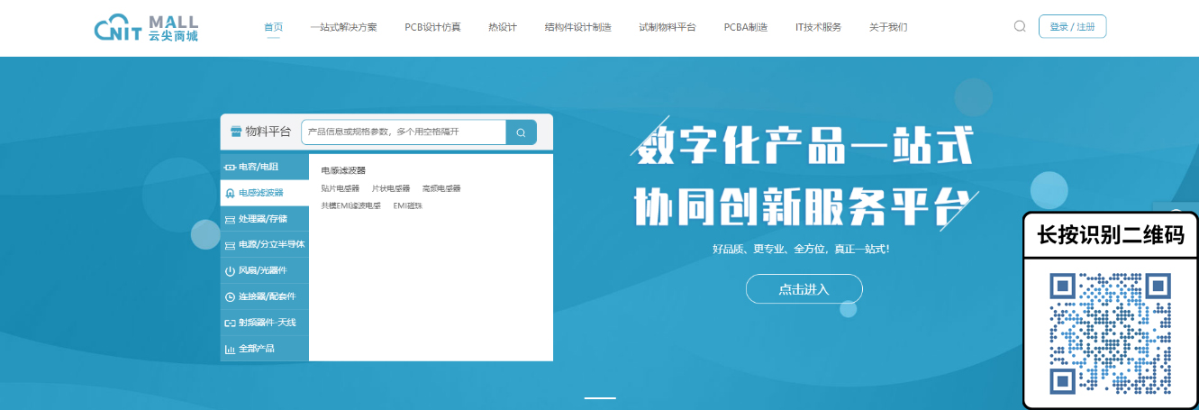
Task: Click the carousel slide indicator bar
Action: point(600,397)
